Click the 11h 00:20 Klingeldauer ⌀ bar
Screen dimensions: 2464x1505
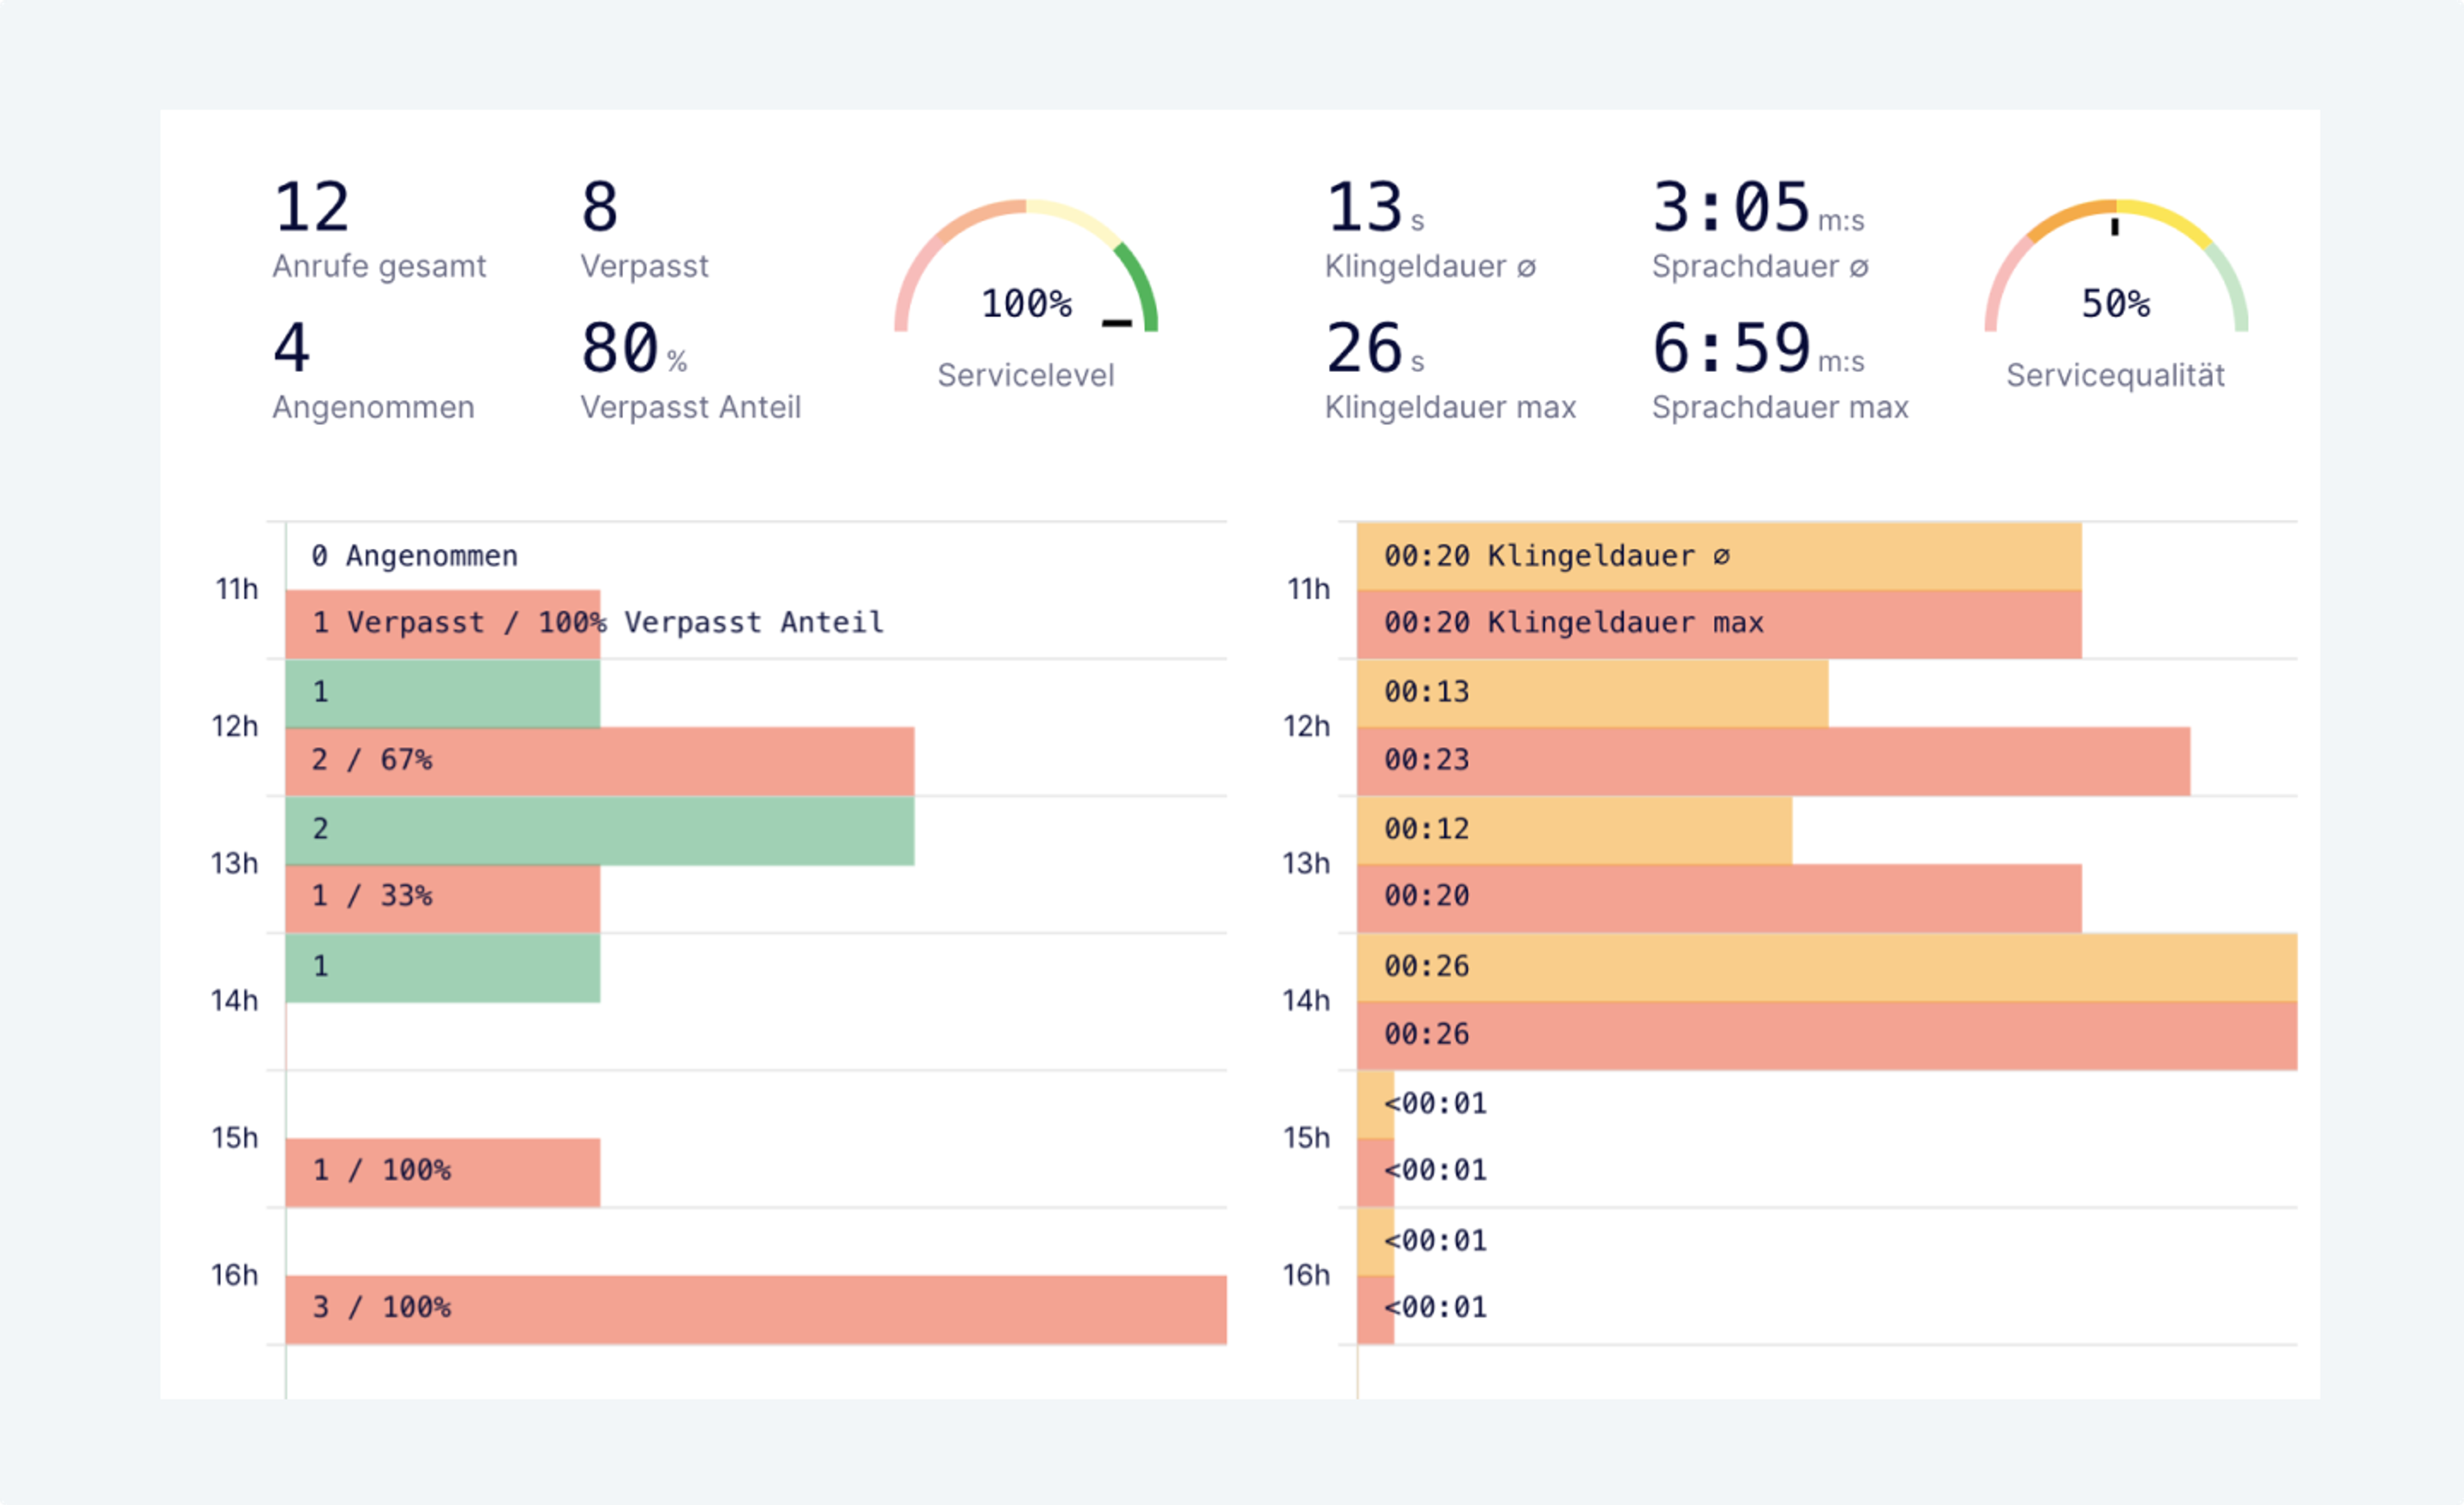coord(1718,555)
